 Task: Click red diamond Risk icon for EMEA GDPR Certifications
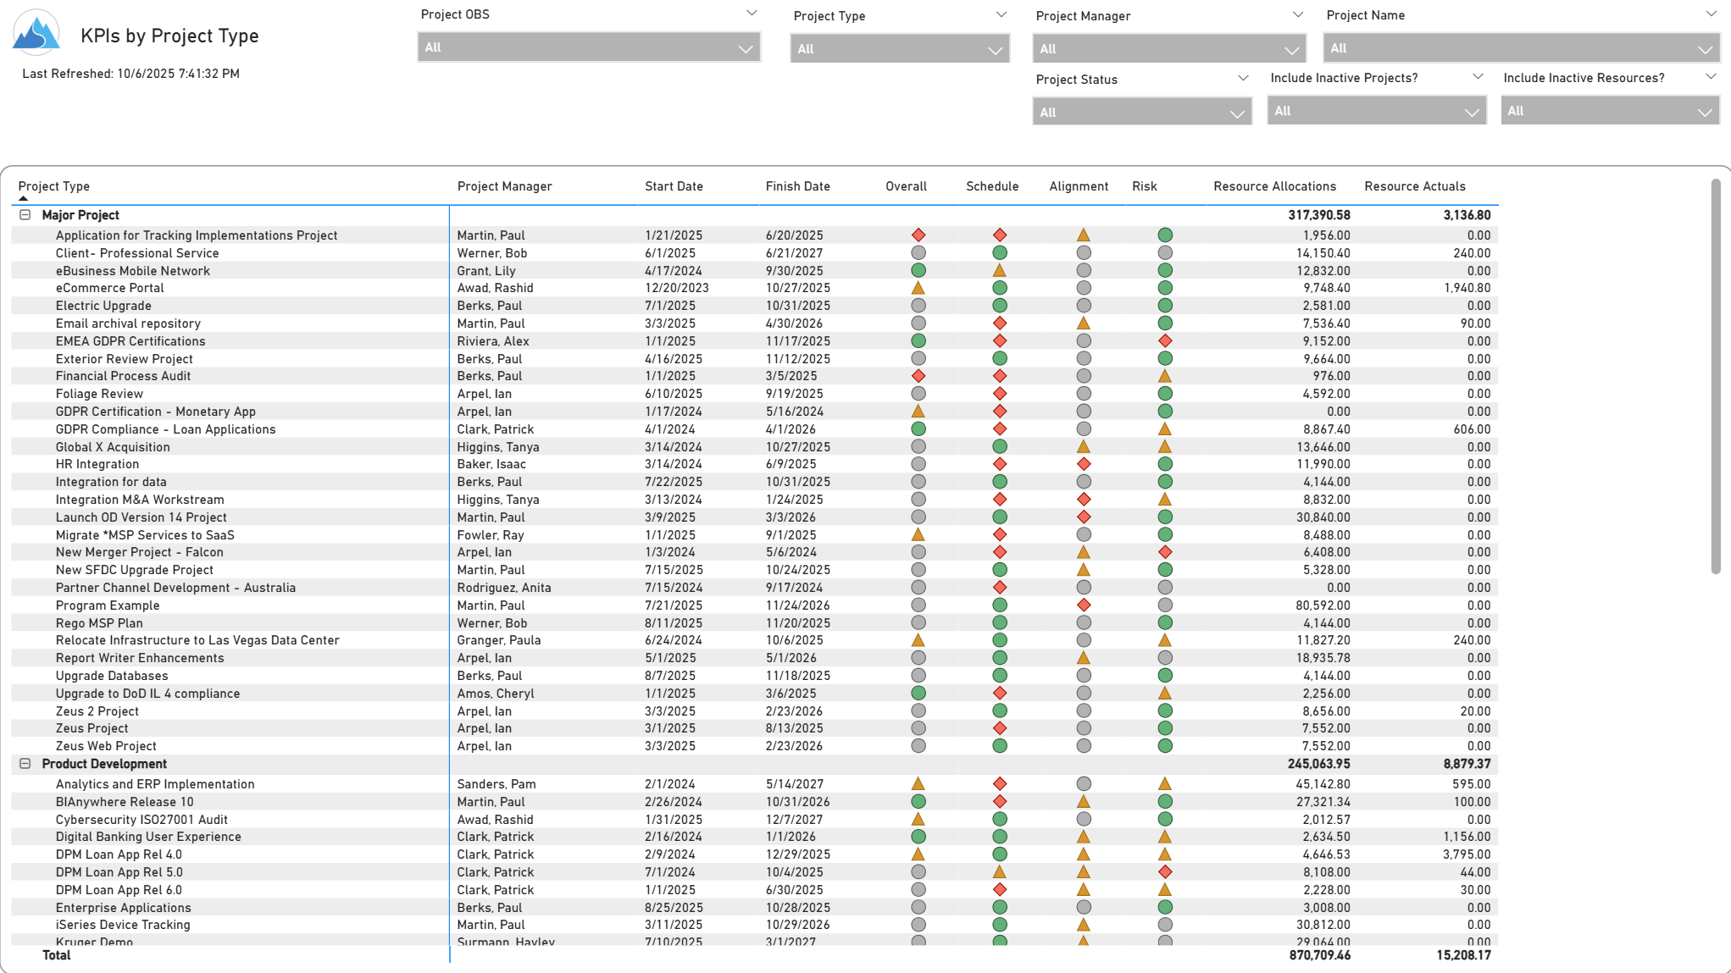pos(1165,341)
